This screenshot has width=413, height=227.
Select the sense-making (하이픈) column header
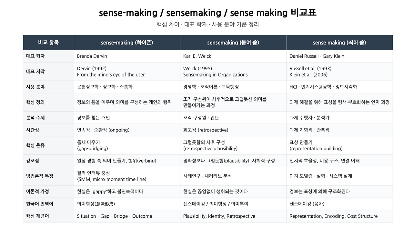(127, 43)
